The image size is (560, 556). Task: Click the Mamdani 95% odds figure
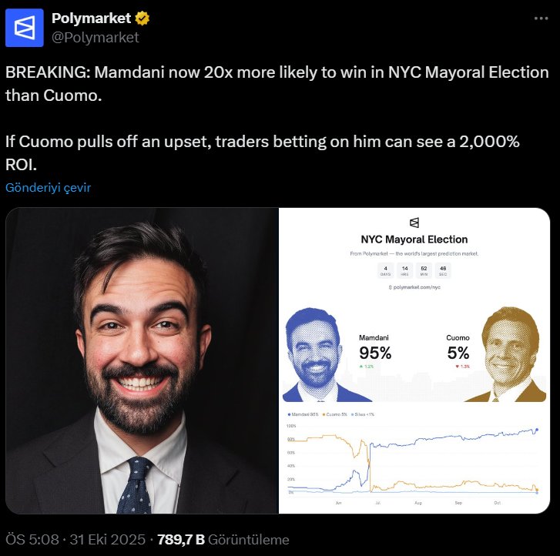coord(375,353)
